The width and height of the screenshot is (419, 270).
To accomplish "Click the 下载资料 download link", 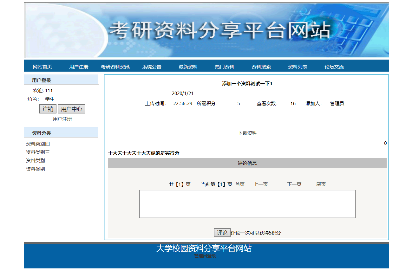I will (x=247, y=133).
